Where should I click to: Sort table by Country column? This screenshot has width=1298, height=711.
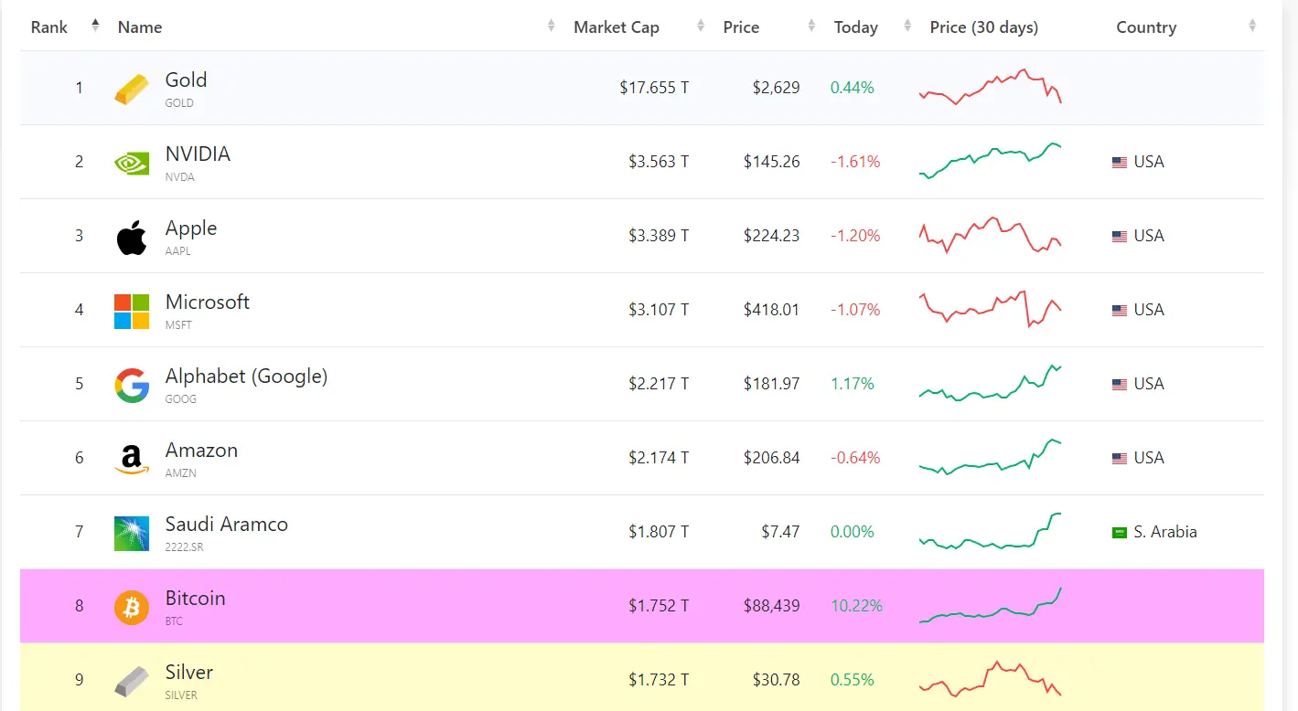(1145, 27)
